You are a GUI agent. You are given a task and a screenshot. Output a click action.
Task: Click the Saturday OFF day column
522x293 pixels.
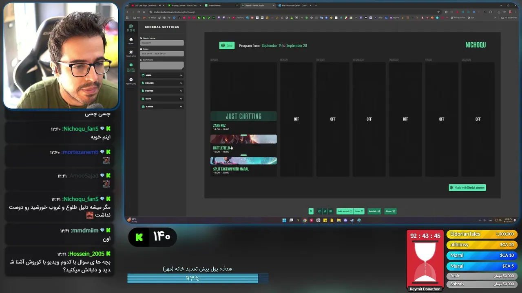(x=478, y=119)
